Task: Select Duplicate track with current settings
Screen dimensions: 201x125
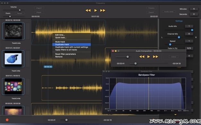Action: (72, 47)
